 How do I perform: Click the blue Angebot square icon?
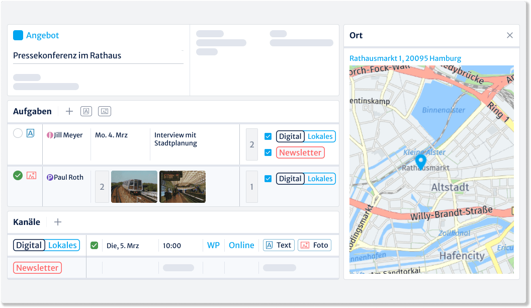point(18,35)
